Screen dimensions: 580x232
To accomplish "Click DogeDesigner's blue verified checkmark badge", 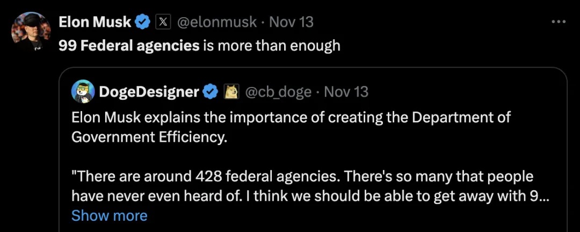I will tap(210, 92).
